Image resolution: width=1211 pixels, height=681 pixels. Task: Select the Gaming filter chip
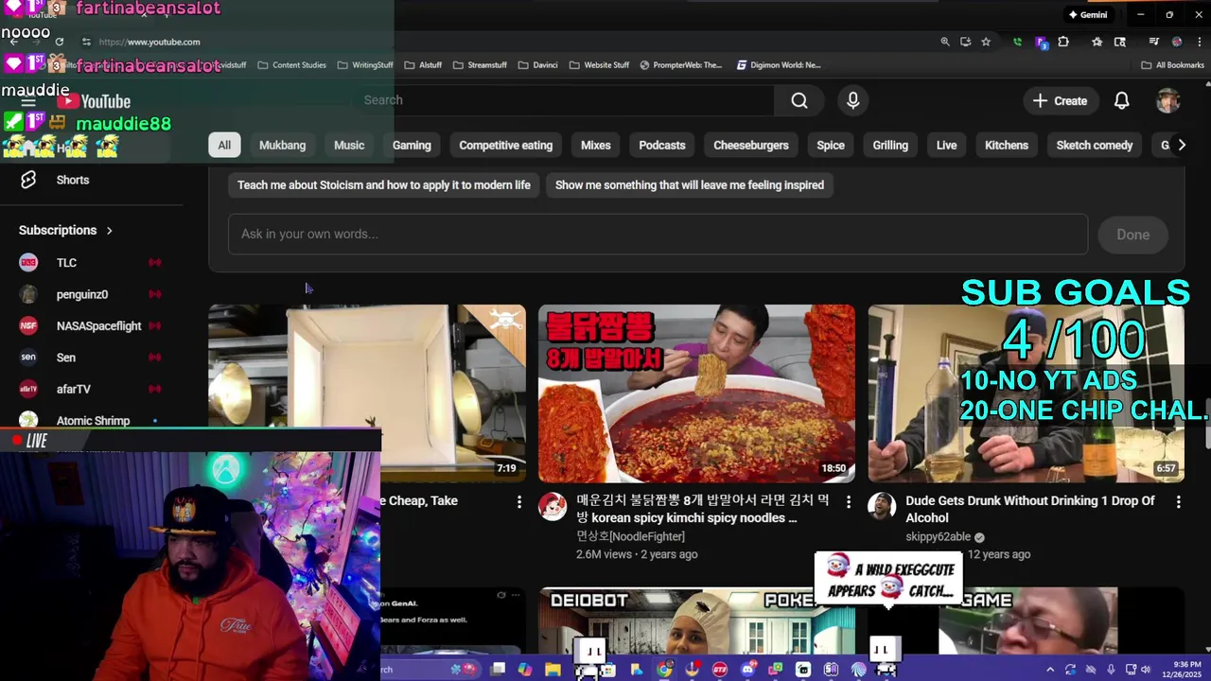point(412,145)
